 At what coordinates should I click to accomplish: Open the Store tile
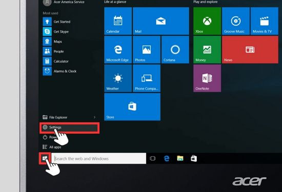pos(132,106)
